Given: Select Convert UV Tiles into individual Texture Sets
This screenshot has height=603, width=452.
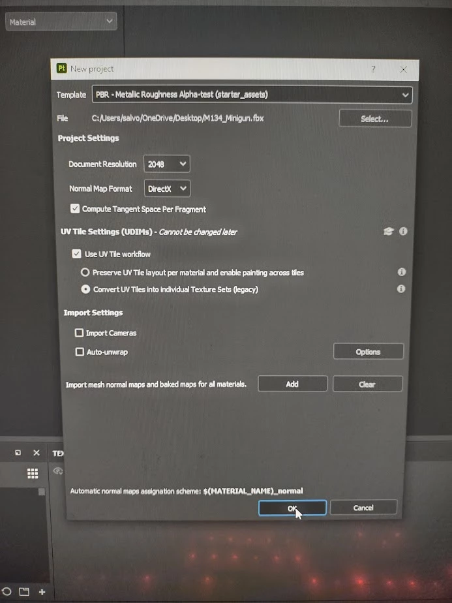Looking at the screenshot, I should click(x=85, y=289).
